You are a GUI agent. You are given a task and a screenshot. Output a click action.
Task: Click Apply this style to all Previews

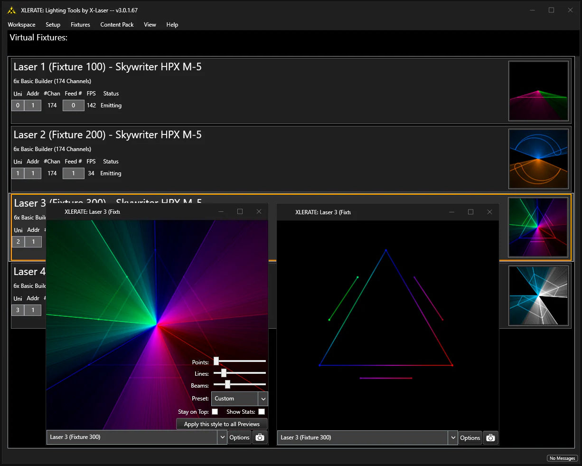[222, 424]
